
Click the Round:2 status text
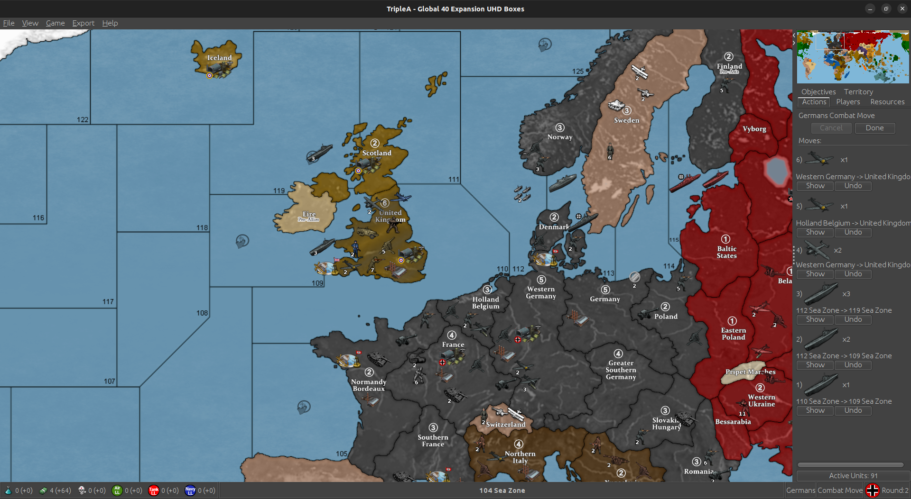coord(895,490)
